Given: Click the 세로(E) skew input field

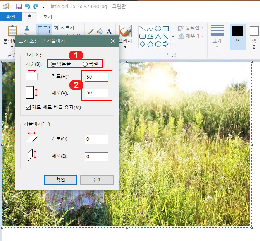Looking at the screenshot, I should (x=96, y=157).
